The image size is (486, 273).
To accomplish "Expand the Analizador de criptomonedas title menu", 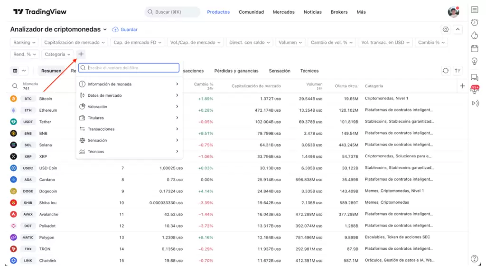I will (x=105, y=29).
